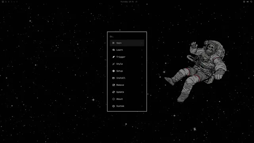Click the Thursday clock in top bar

127,2
